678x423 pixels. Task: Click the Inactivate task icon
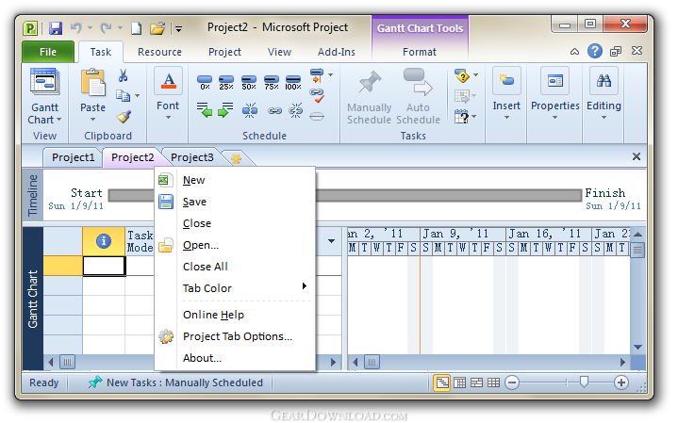pyautogui.click(x=317, y=116)
